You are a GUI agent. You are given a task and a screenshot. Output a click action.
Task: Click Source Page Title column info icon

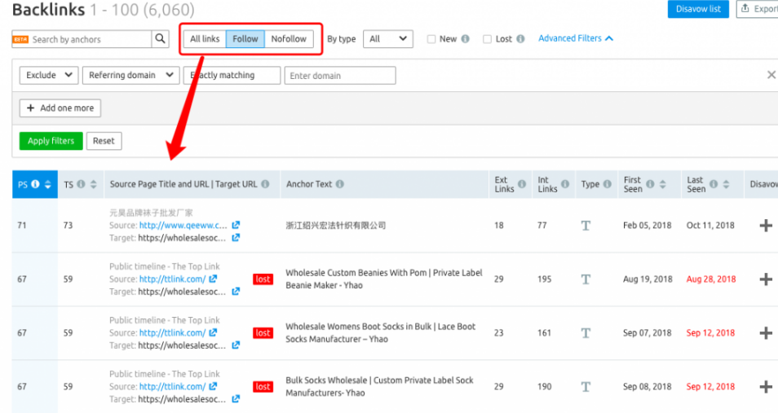tap(266, 184)
